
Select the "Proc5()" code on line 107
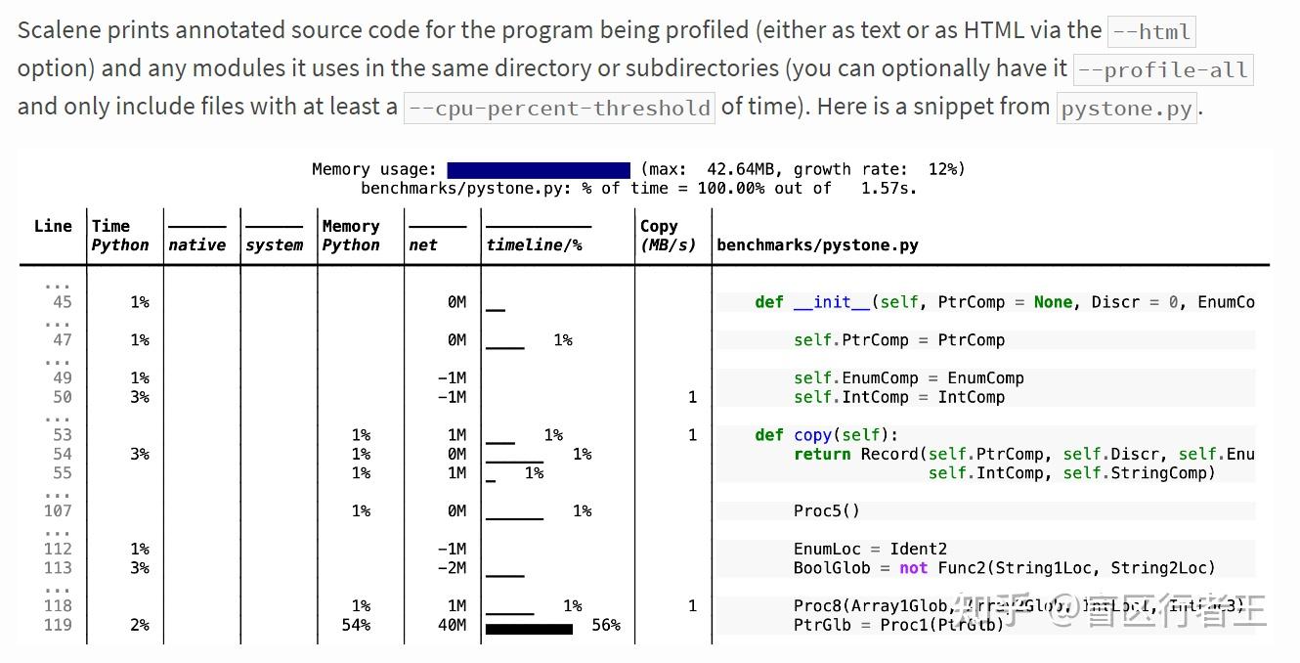pyautogui.click(x=826, y=510)
